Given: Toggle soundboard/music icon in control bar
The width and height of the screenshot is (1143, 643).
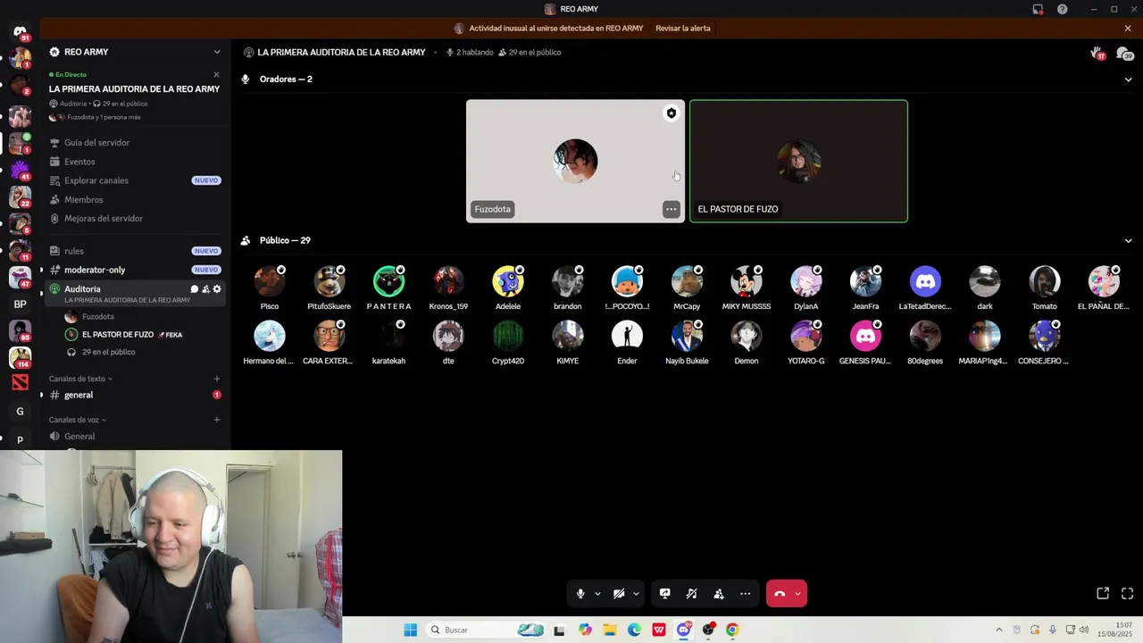Looking at the screenshot, I should 691,594.
